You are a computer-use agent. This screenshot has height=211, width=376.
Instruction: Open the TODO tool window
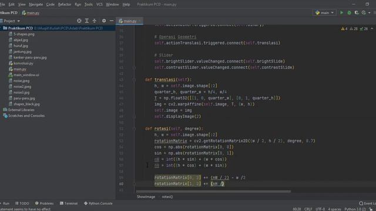coord(22,203)
